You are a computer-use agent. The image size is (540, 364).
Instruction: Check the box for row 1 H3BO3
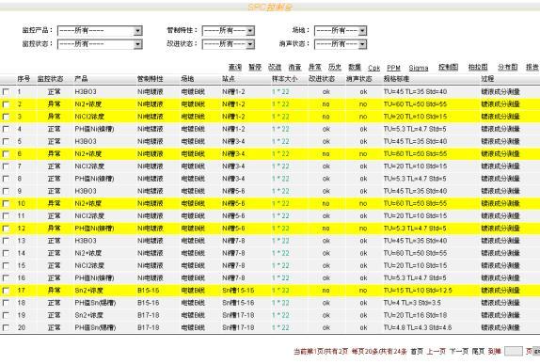point(6,92)
